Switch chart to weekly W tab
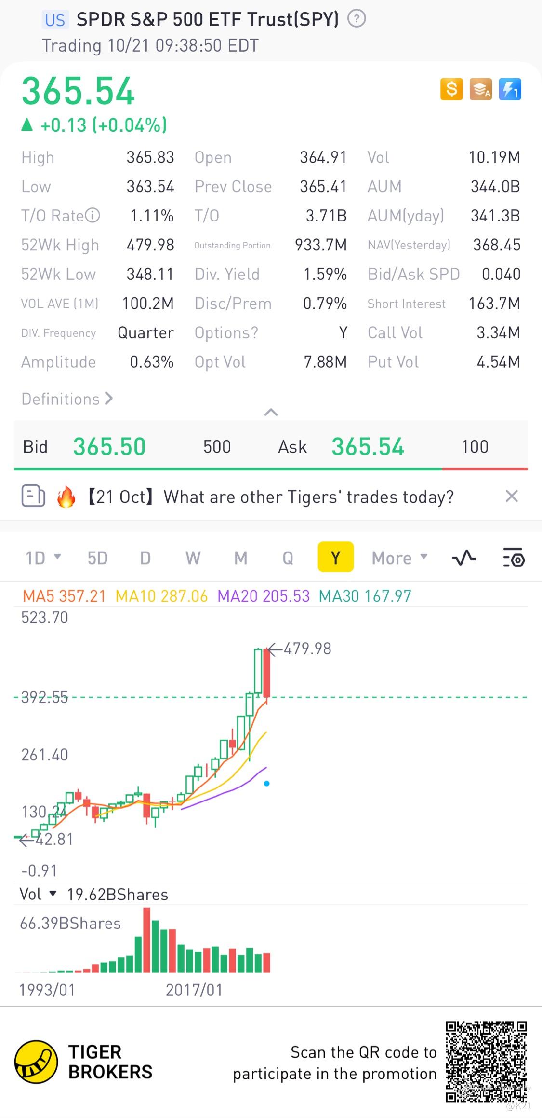542x1118 pixels. click(193, 558)
